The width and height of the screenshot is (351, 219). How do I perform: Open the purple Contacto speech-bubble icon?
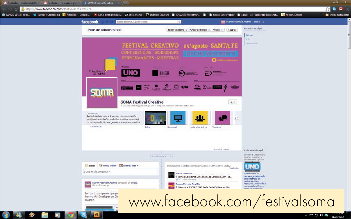click(222, 118)
